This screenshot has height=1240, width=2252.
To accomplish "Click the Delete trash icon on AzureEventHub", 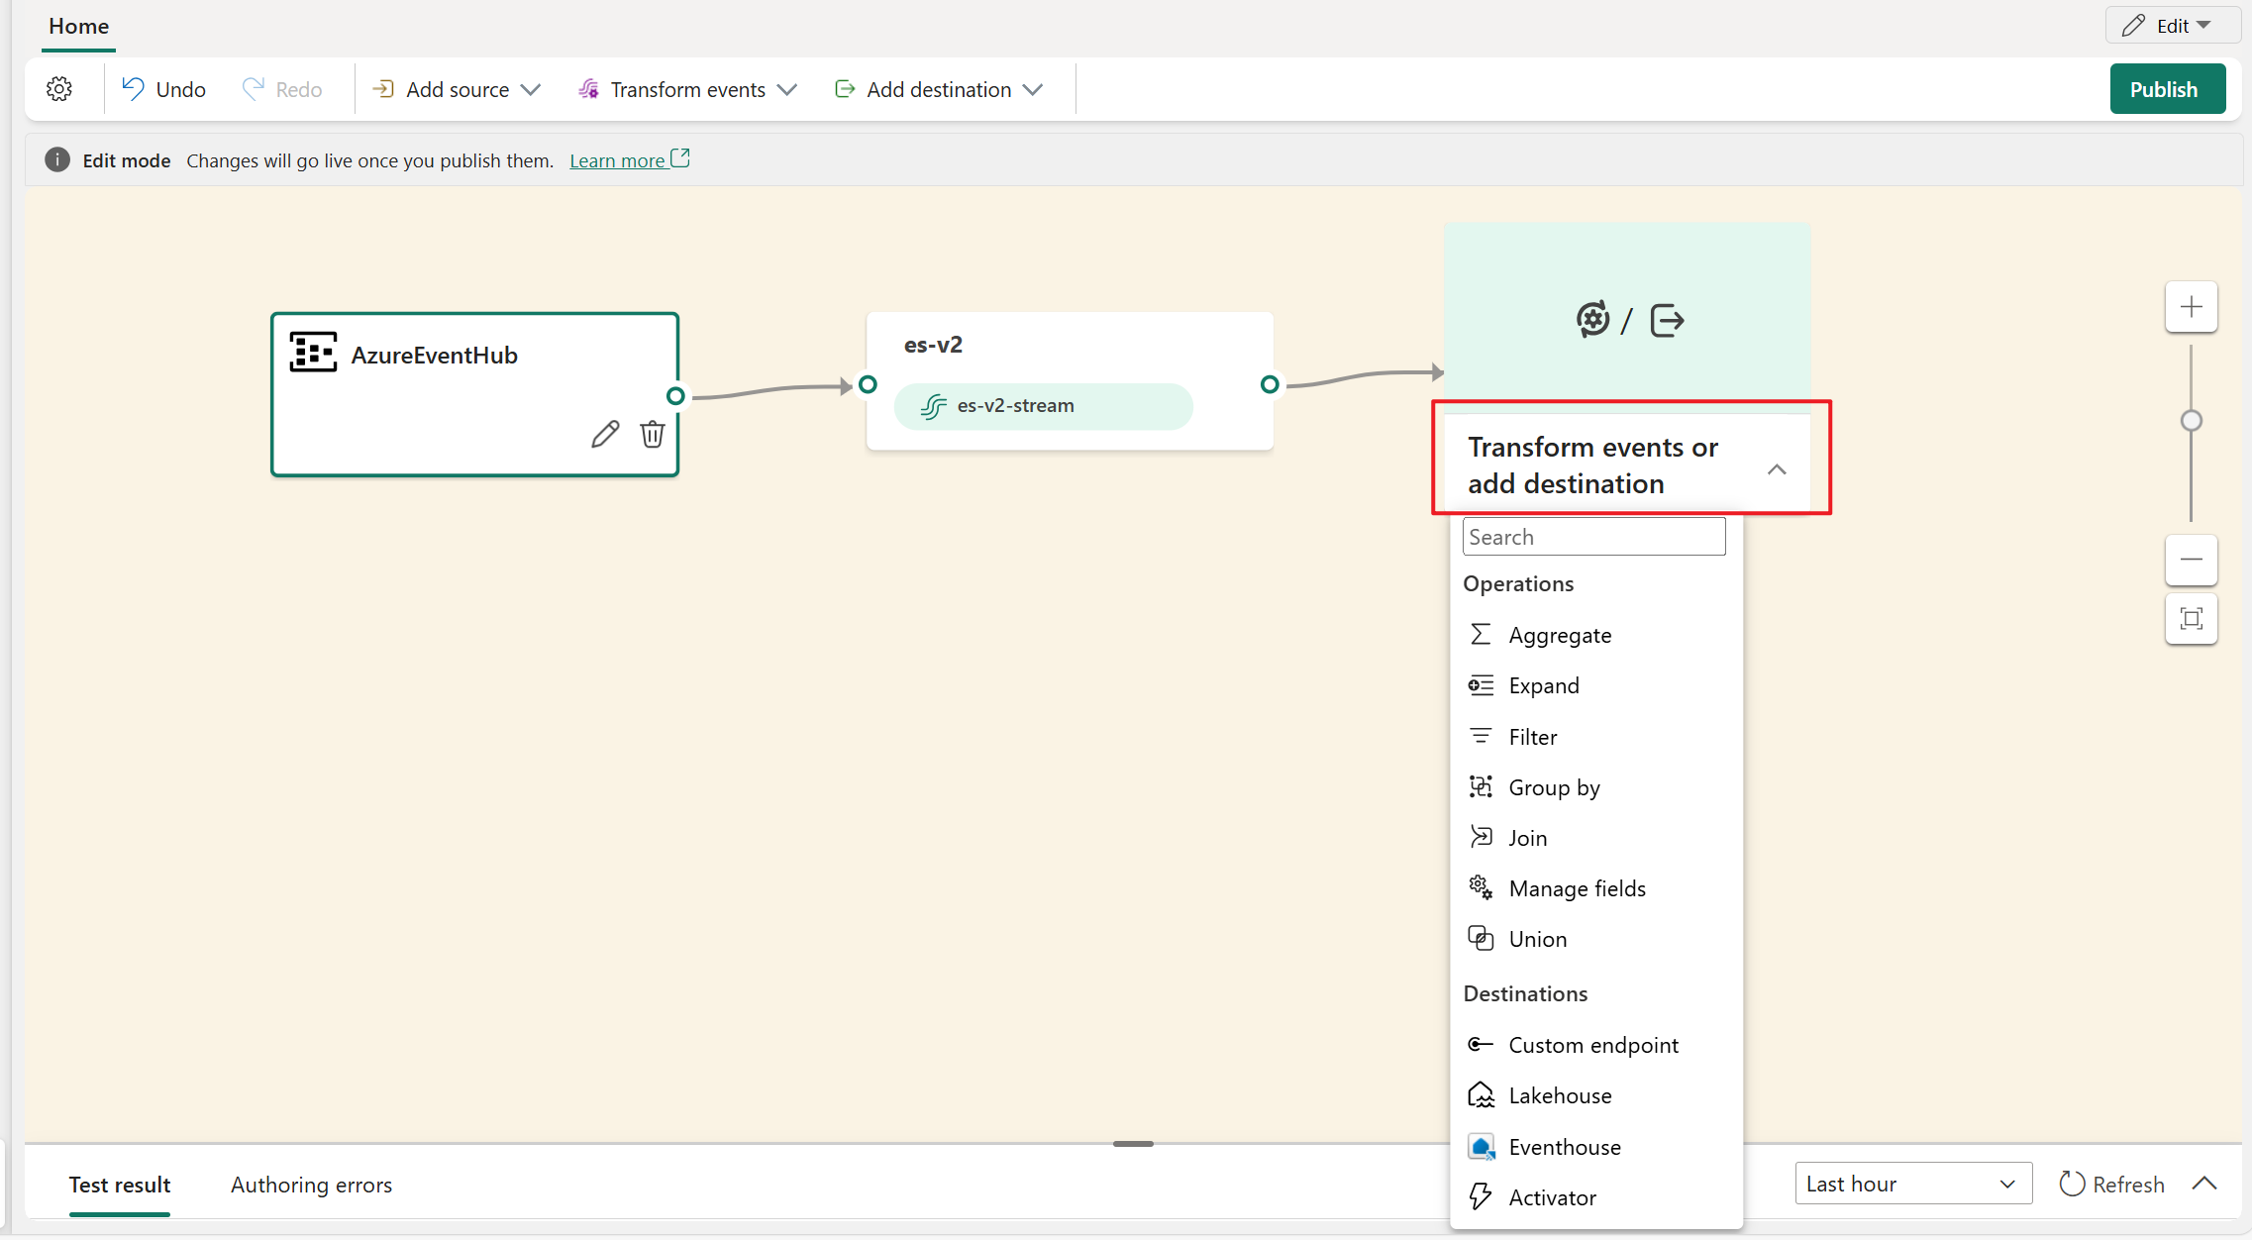I will click(x=652, y=434).
